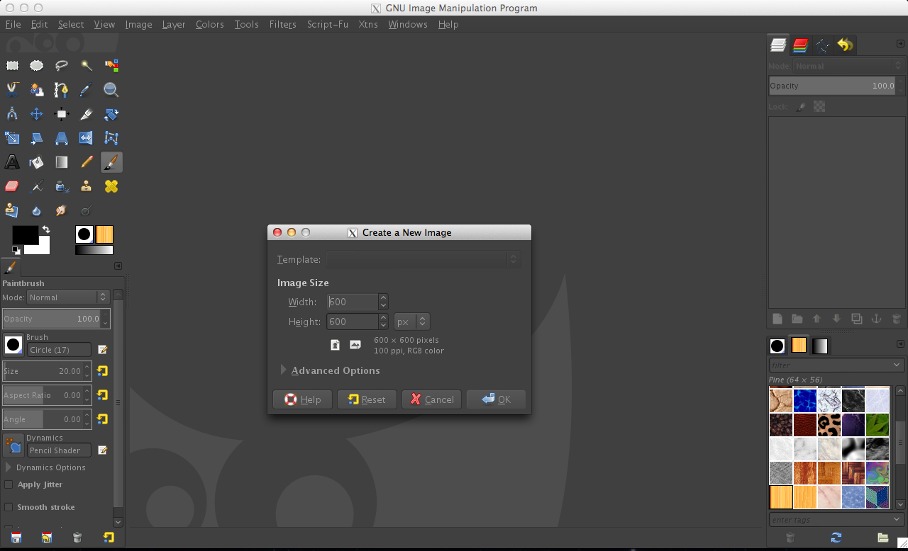Enable the Smooth stroke checkbox
The height and width of the screenshot is (551, 908).
[x=9, y=507]
